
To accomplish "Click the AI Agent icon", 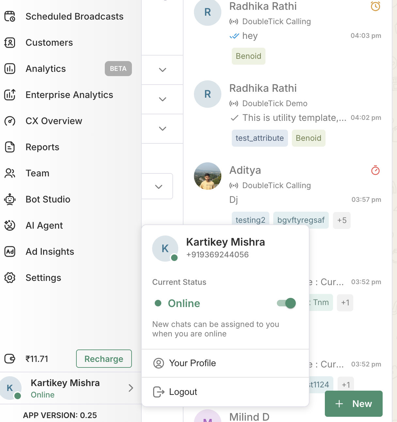I will (10, 225).
